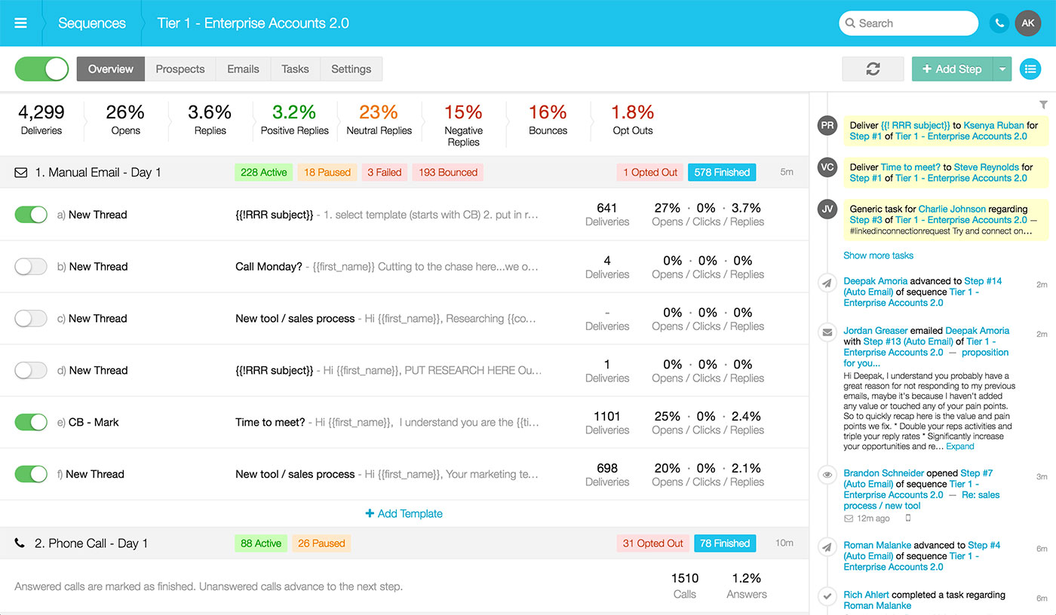This screenshot has height=615, width=1056.
Task: Click the envelope icon for Manual Email step
Action: tap(21, 173)
